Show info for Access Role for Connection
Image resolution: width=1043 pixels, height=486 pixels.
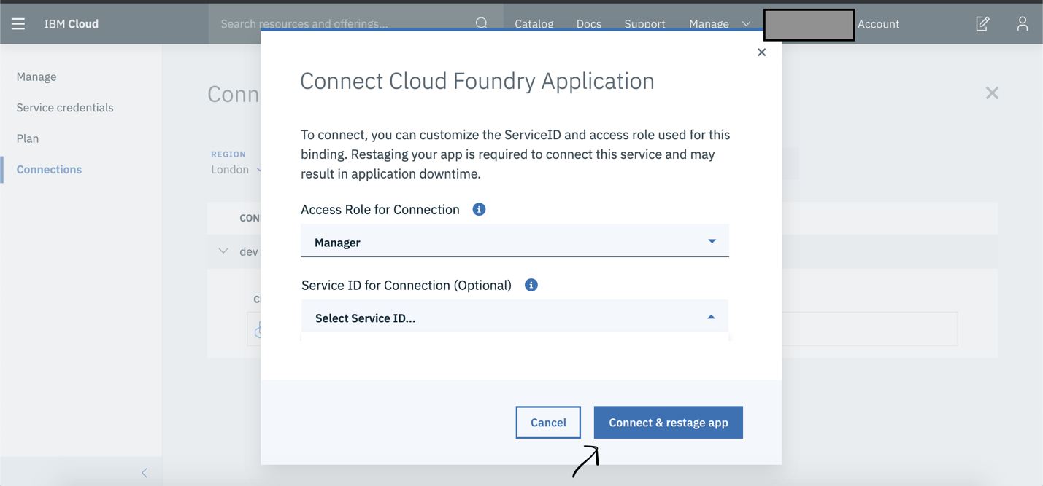coord(479,209)
